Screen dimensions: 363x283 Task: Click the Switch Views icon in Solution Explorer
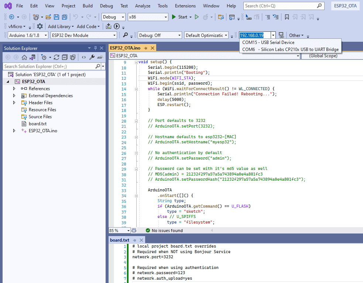pyautogui.click(x=32, y=57)
